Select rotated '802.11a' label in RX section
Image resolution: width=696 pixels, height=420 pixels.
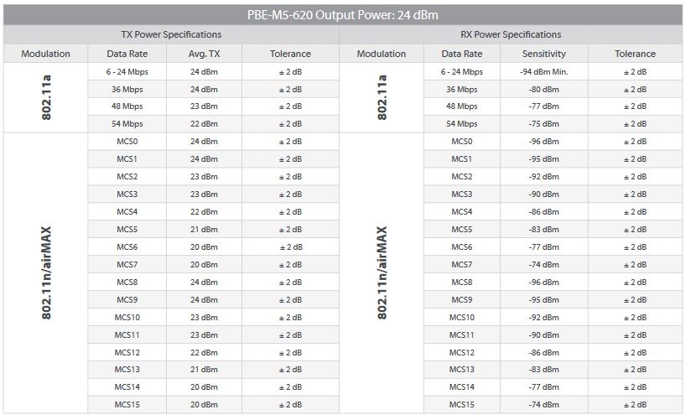click(382, 97)
